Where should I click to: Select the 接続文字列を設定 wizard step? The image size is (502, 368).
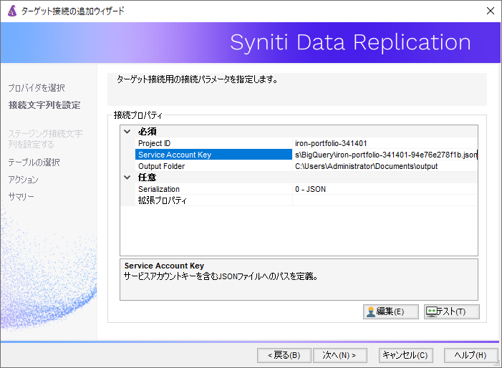[x=44, y=105]
